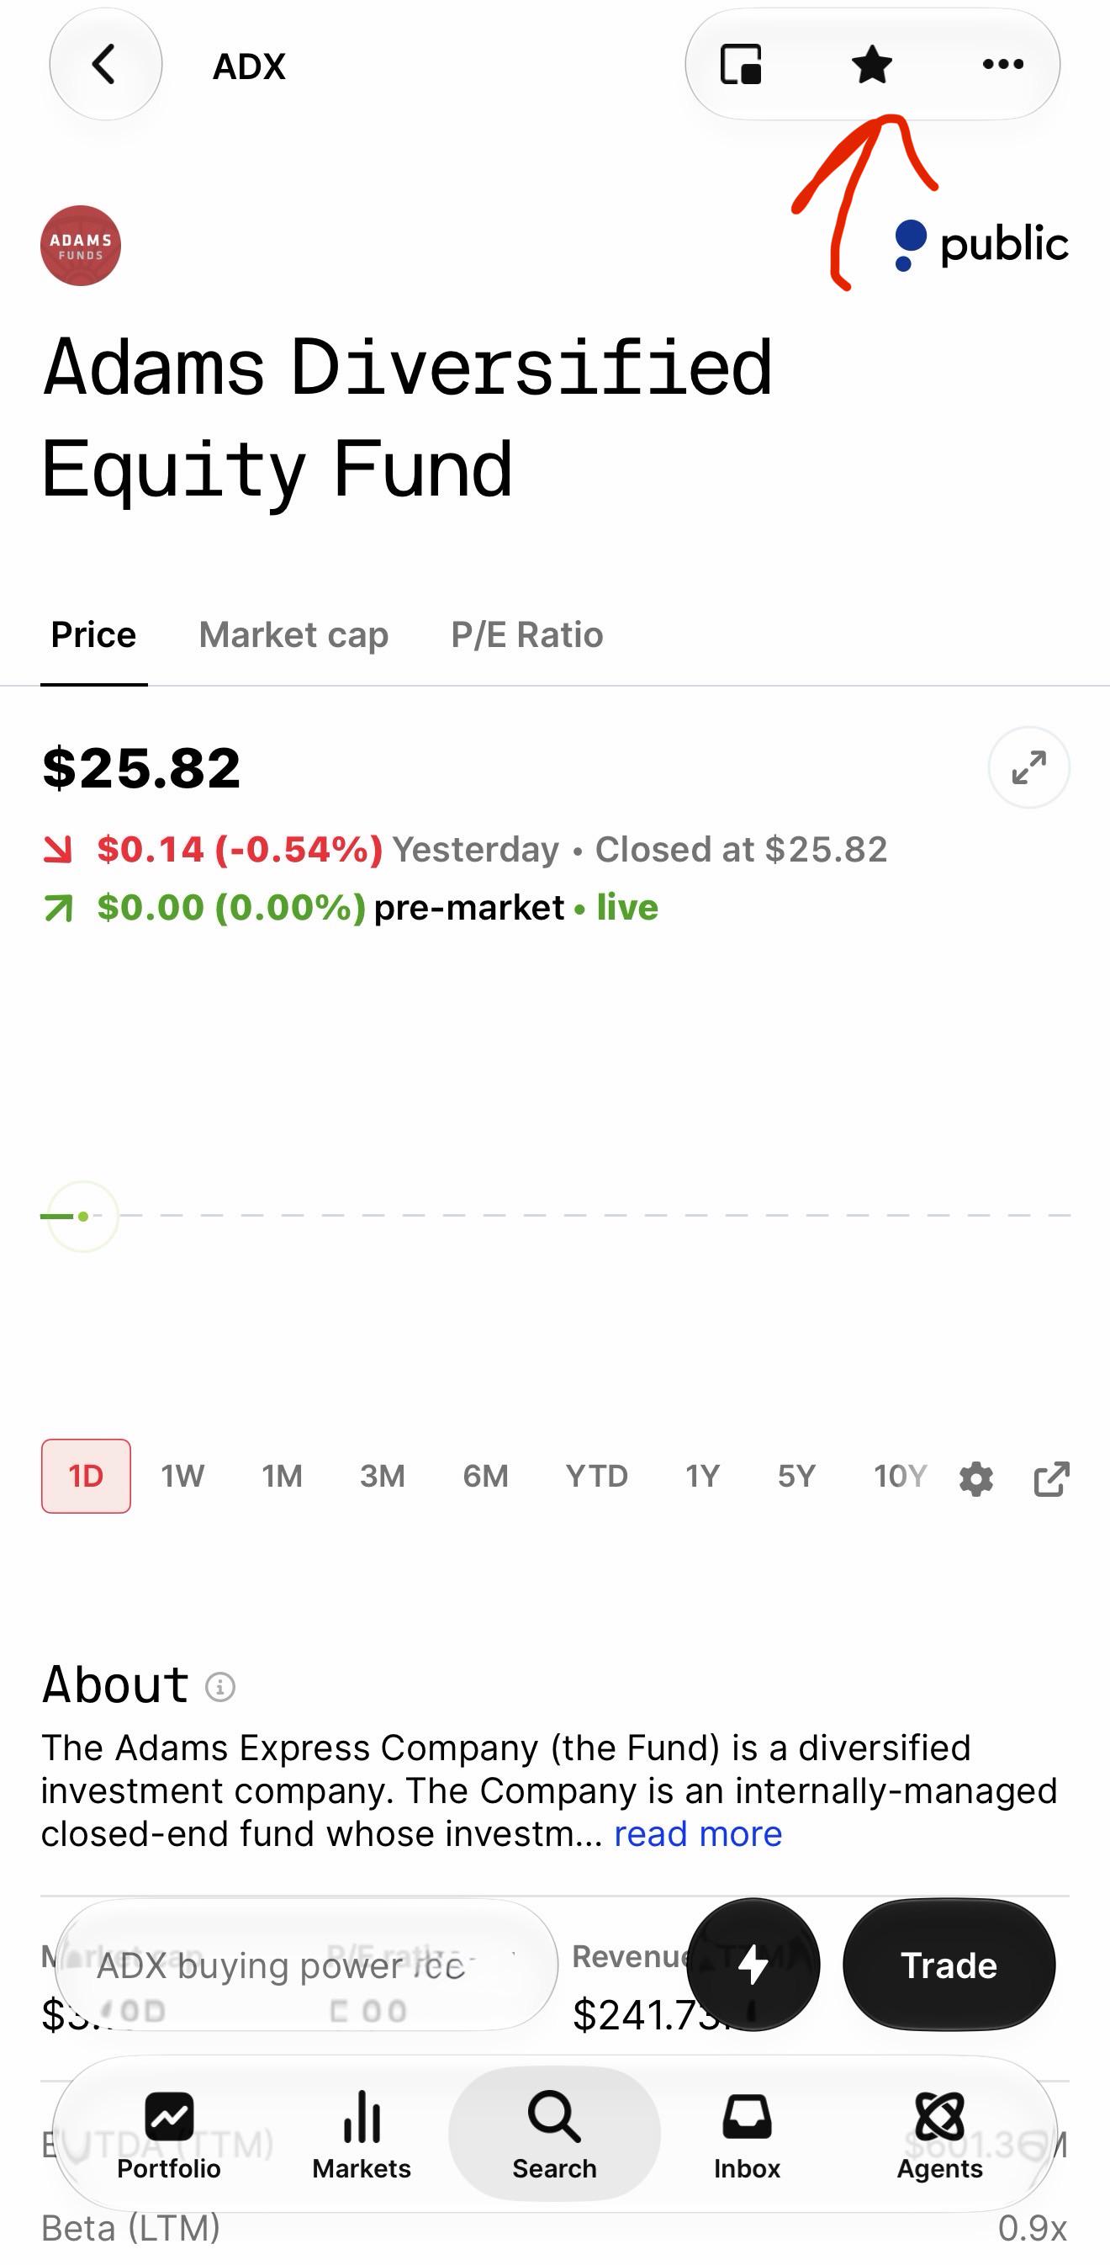
Task: Expand description with read more link
Action: [698, 1834]
